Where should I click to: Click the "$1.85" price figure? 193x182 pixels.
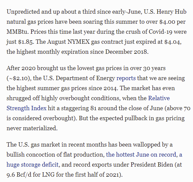click(25, 42)
